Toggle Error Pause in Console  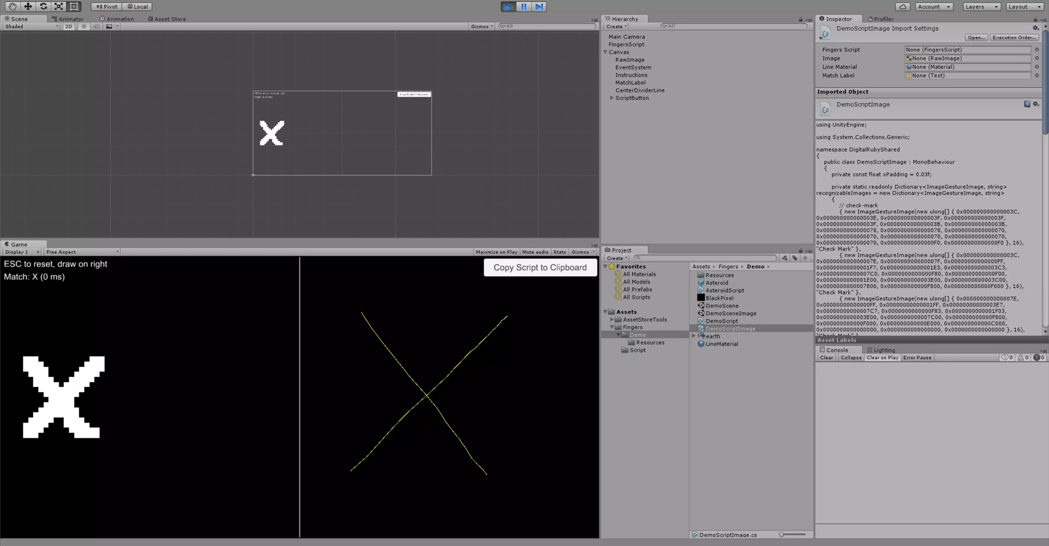917,358
